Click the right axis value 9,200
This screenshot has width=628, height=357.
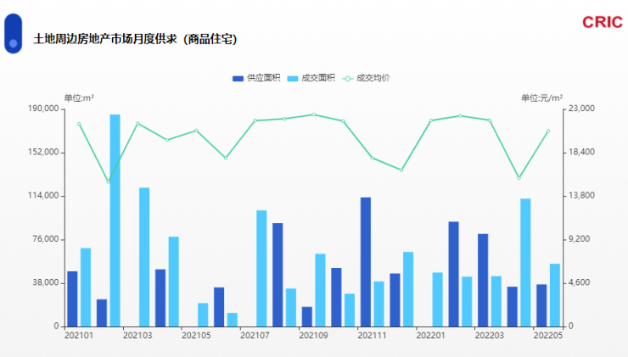point(579,239)
